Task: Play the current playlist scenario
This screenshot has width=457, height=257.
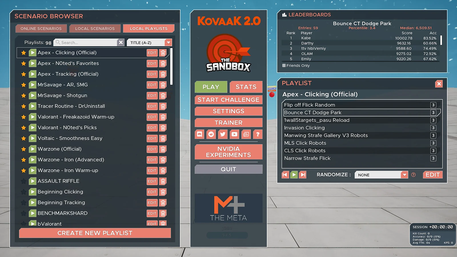Action: click(x=294, y=175)
